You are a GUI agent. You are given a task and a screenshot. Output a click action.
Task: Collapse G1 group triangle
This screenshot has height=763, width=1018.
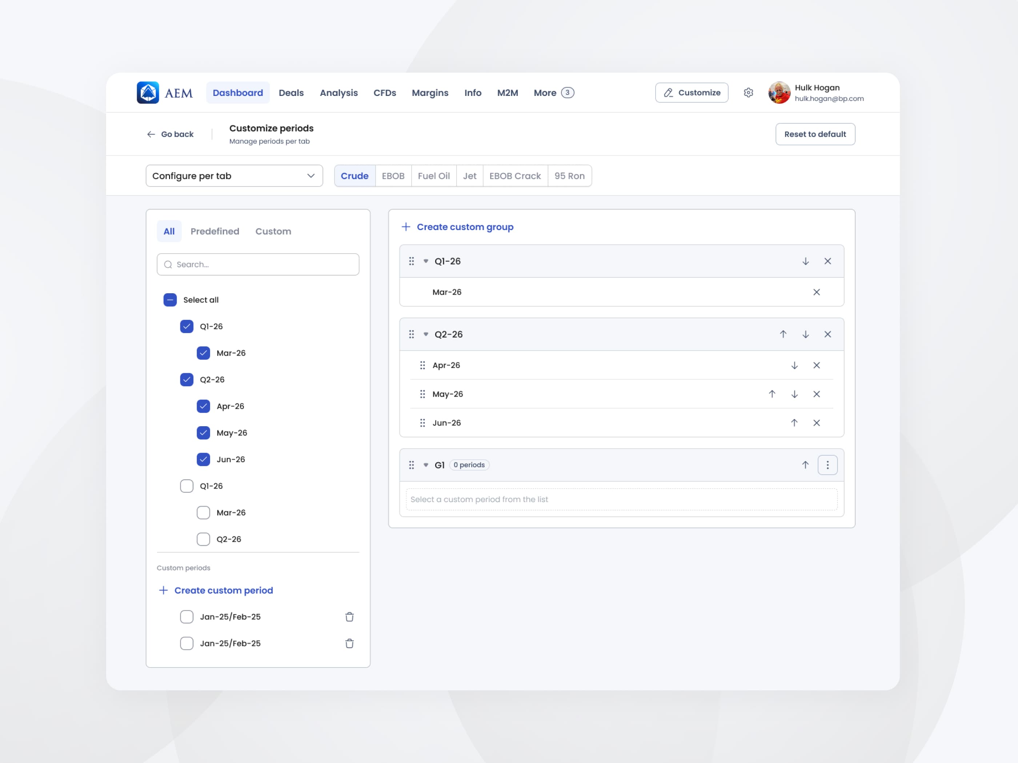coord(426,465)
